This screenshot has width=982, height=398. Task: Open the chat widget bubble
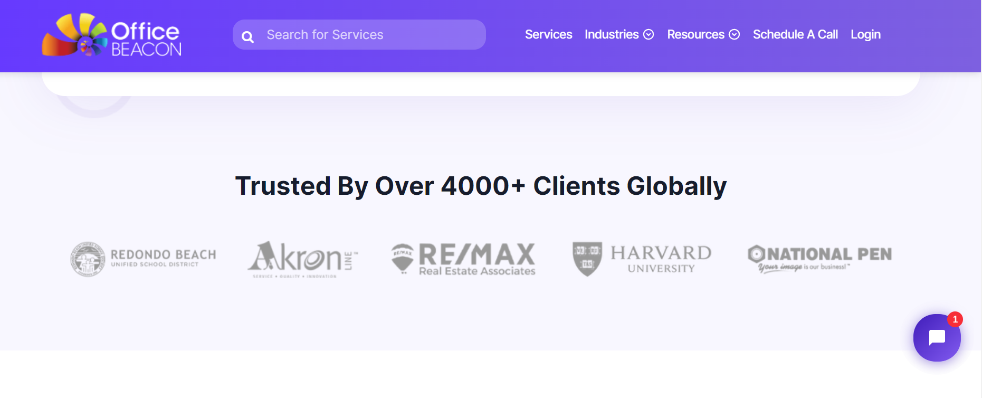click(937, 338)
